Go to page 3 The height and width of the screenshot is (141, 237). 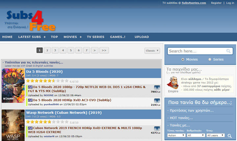click(55, 50)
